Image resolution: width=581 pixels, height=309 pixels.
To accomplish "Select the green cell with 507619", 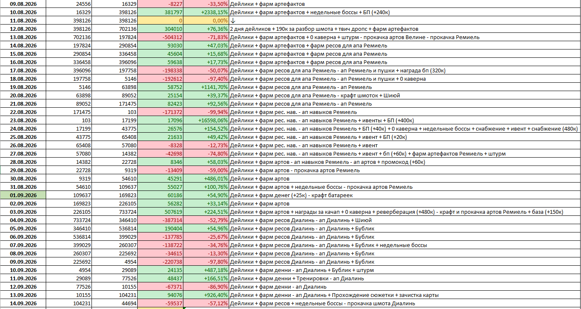I will [x=161, y=212].
